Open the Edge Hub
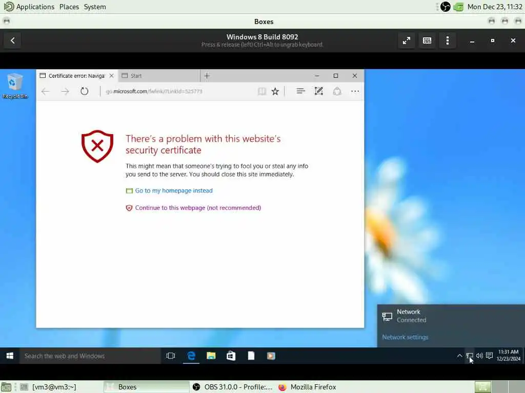This screenshot has height=393, width=525. (x=300, y=91)
